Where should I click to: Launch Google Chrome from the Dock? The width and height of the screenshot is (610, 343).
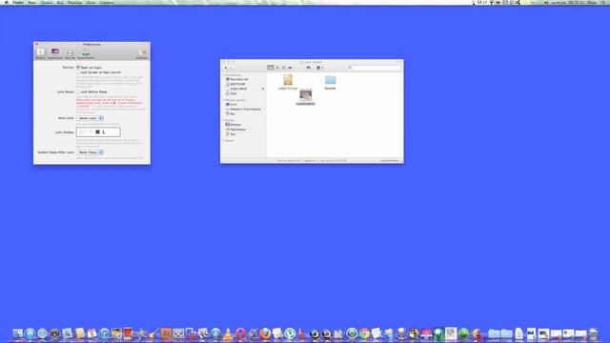pyautogui.click(x=364, y=333)
